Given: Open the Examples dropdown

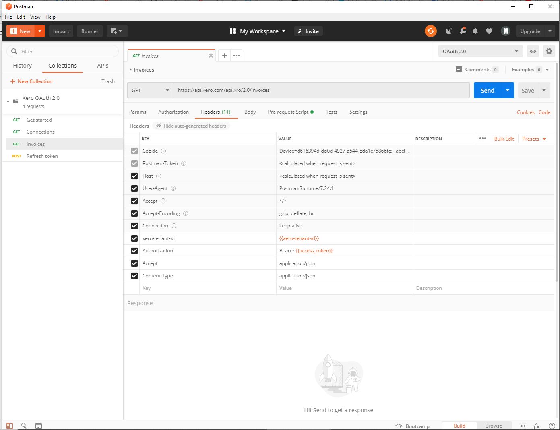Looking at the screenshot, I should pyautogui.click(x=530, y=70).
